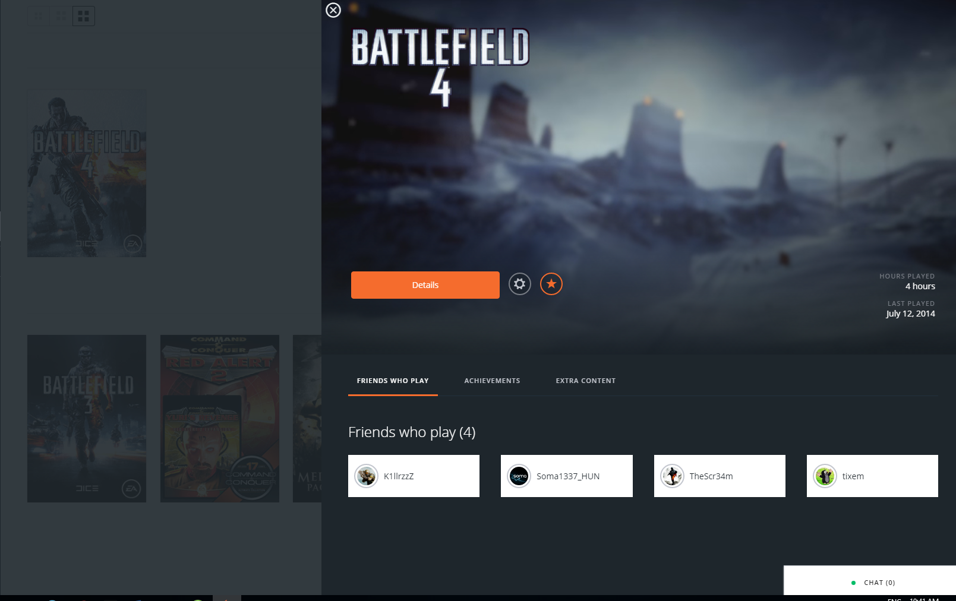Close the Battlefield 4 details panel
This screenshot has height=601, width=956.
click(x=333, y=10)
